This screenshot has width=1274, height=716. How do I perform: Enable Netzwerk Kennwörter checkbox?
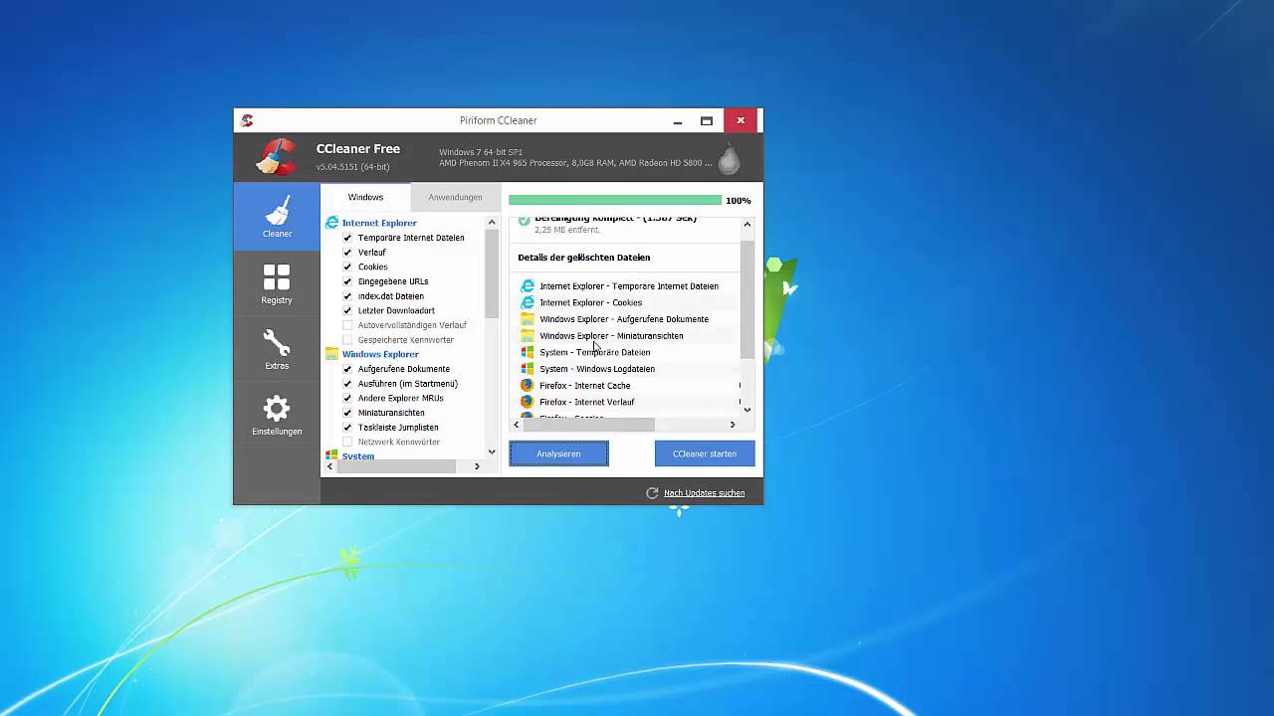pos(347,442)
